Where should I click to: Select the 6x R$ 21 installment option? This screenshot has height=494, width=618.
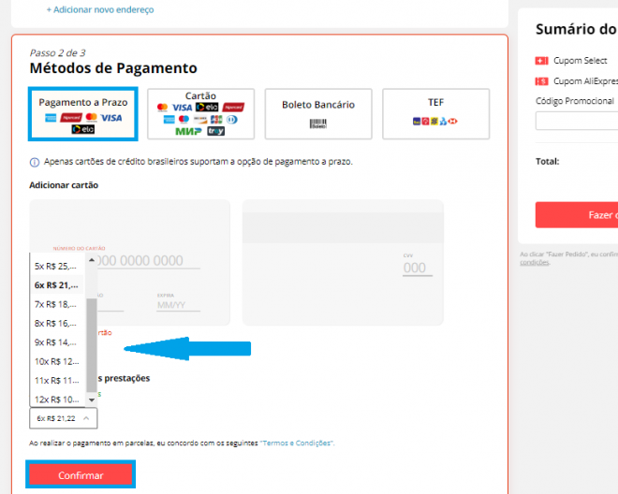[57, 284]
